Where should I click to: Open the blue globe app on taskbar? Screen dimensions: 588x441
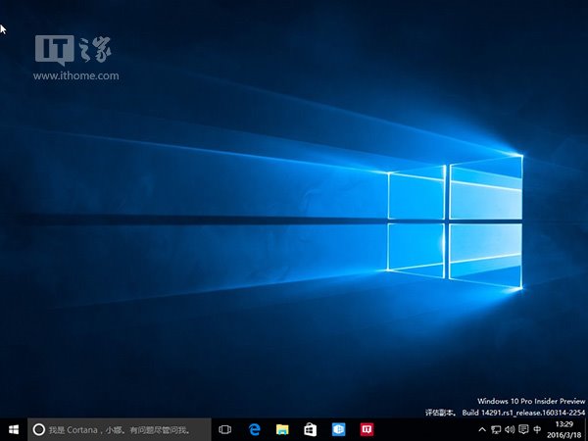(339, 429)
